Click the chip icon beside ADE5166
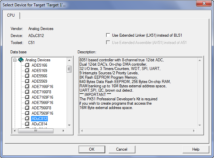Screen dimensions: 214x158 27,65
